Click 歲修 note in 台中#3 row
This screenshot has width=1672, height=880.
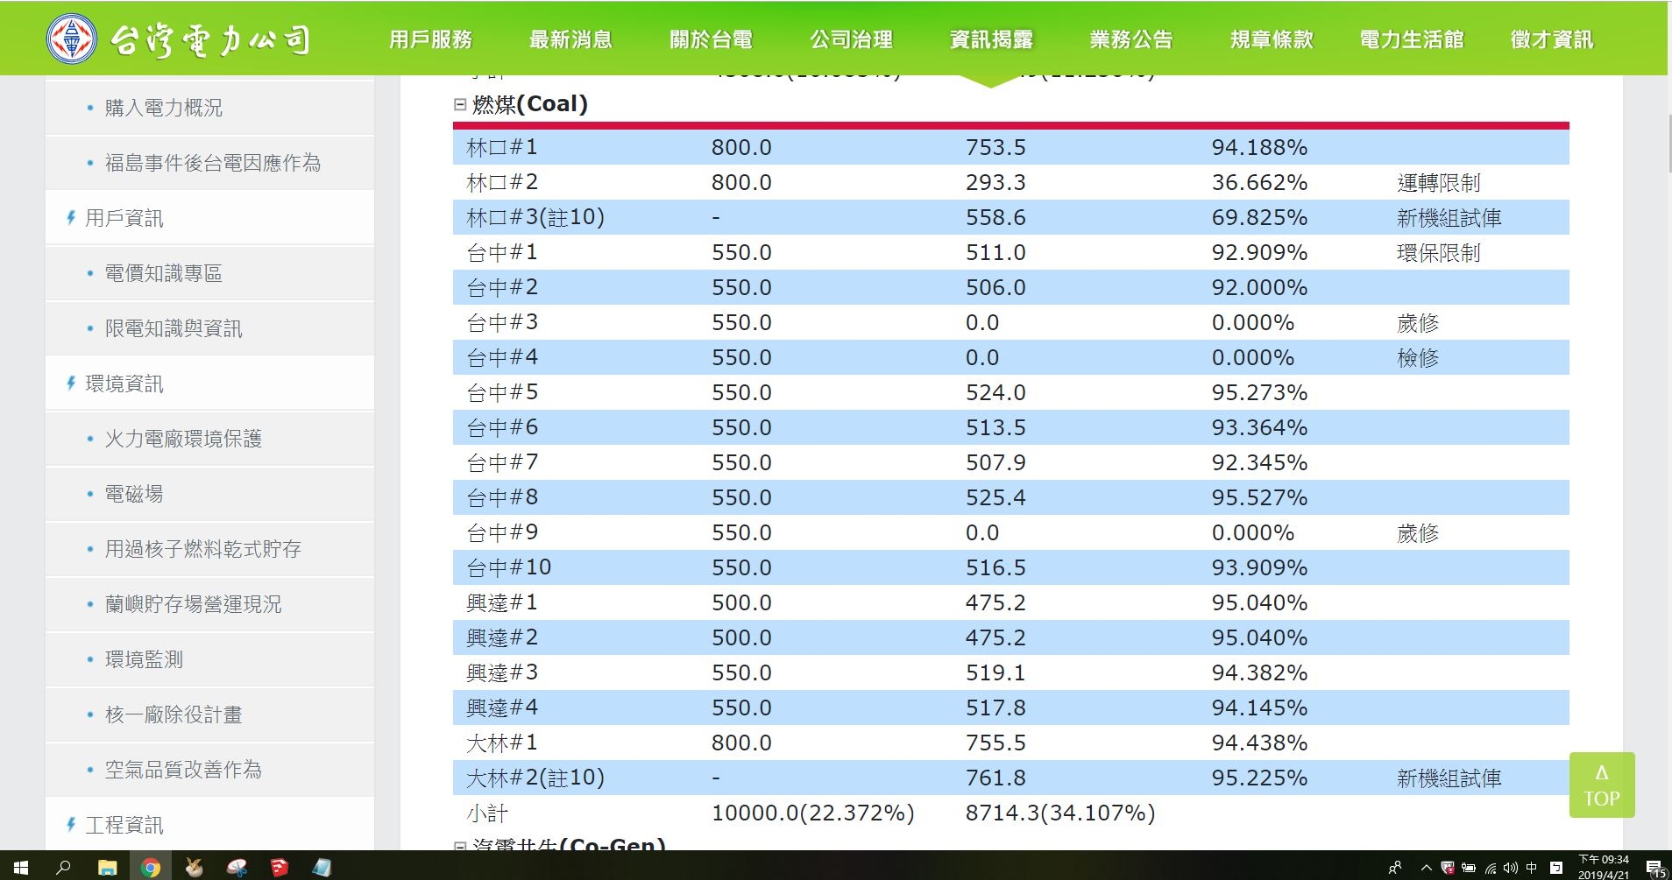[x=1418, y=323]
